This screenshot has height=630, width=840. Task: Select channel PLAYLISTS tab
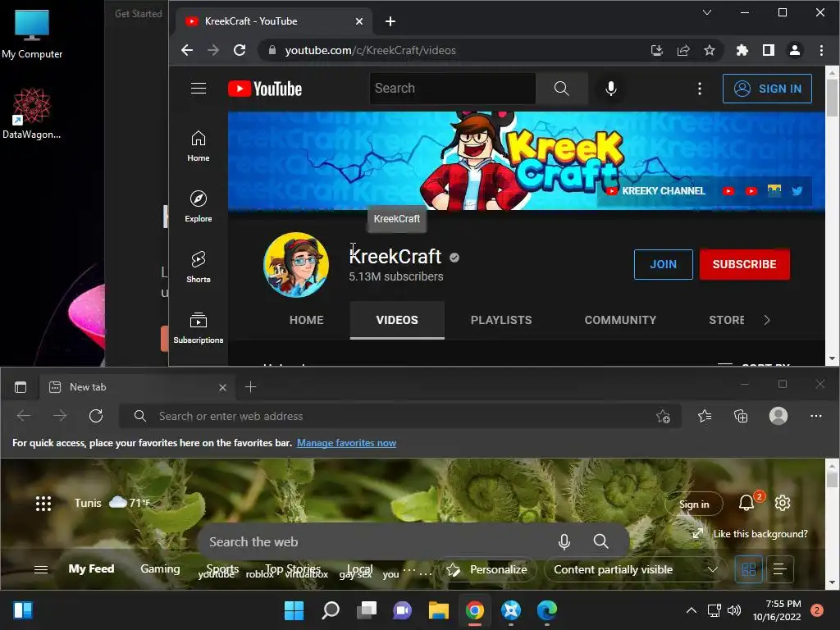pyautogui.click(x=501, y=320)
